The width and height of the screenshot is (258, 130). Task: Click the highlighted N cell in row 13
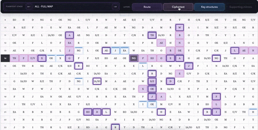(253, 51)
